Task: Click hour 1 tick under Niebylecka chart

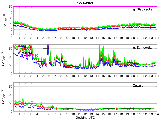Action: point(19,38)
